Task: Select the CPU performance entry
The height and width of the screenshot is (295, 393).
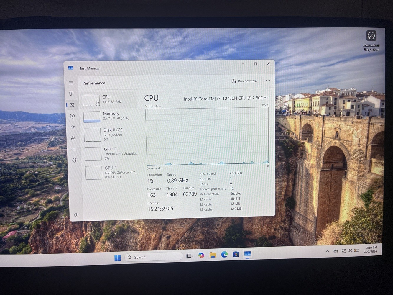Action: point(109,100)
